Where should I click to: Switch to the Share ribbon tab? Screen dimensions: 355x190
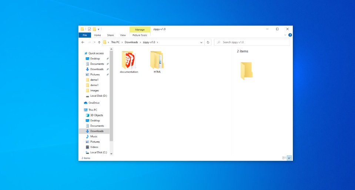click(x=110, y=35)
